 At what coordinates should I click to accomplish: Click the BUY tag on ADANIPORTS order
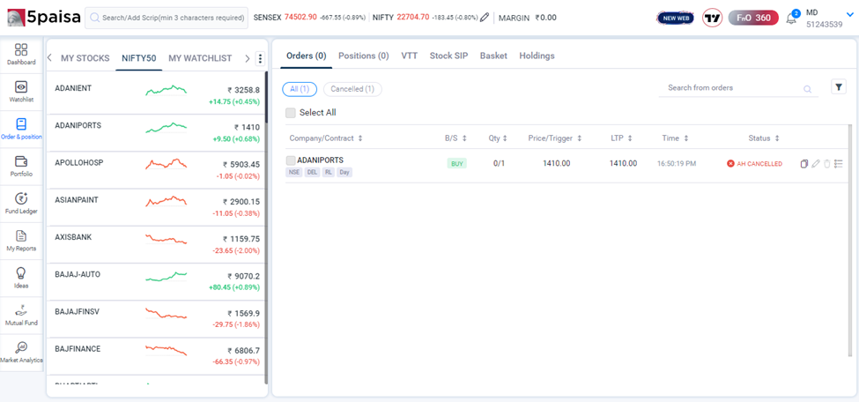457,163
